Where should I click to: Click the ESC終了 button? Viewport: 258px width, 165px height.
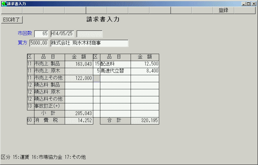12,20
